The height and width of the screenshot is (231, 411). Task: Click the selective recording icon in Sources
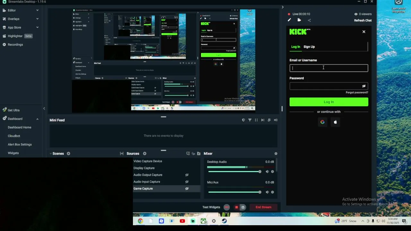188,154
